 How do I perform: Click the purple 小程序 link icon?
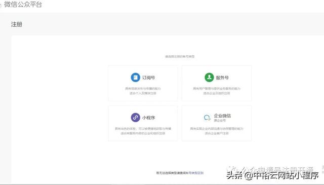(x=135, y=118)
